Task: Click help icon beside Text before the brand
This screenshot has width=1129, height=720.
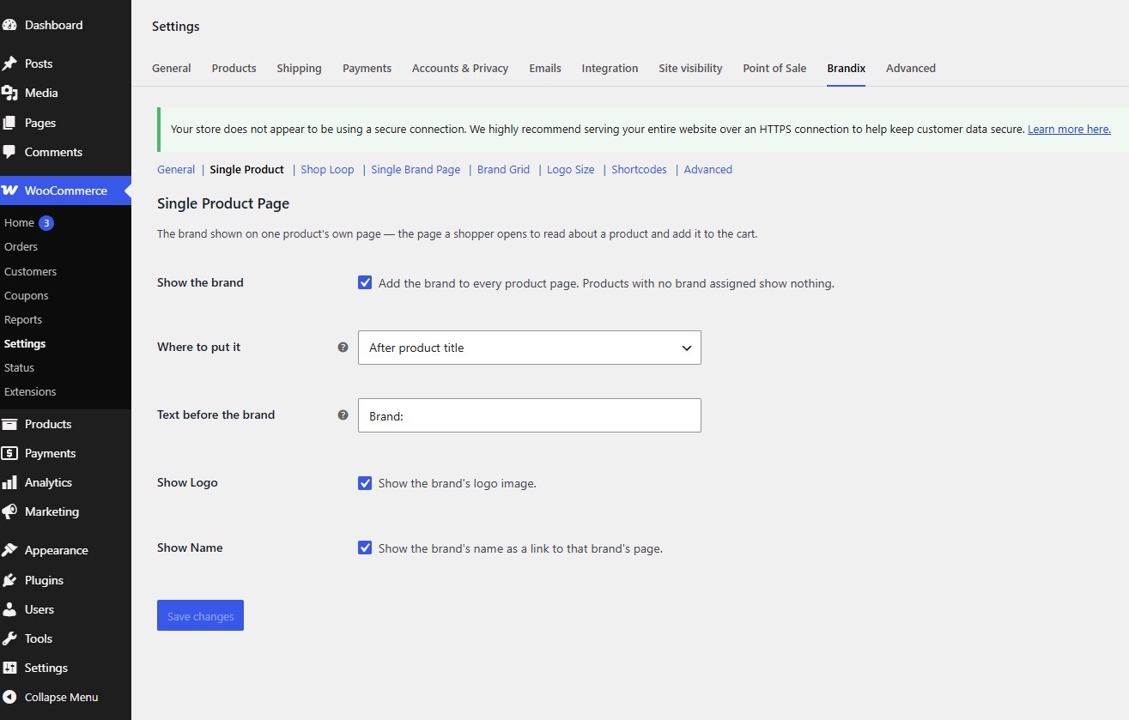Action: pos(343,414)
